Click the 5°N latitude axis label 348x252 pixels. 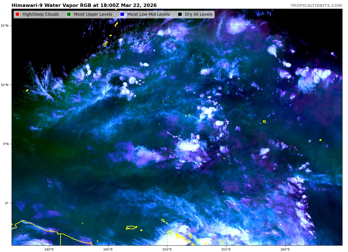point(6,144)
